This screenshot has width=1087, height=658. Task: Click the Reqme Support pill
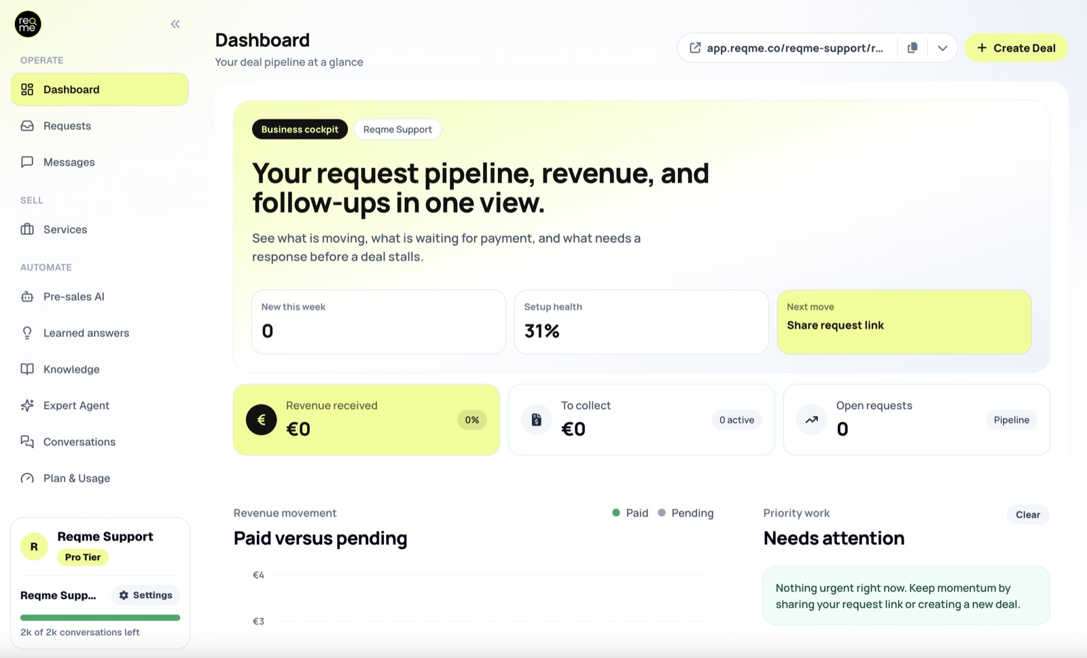(397, 129)
